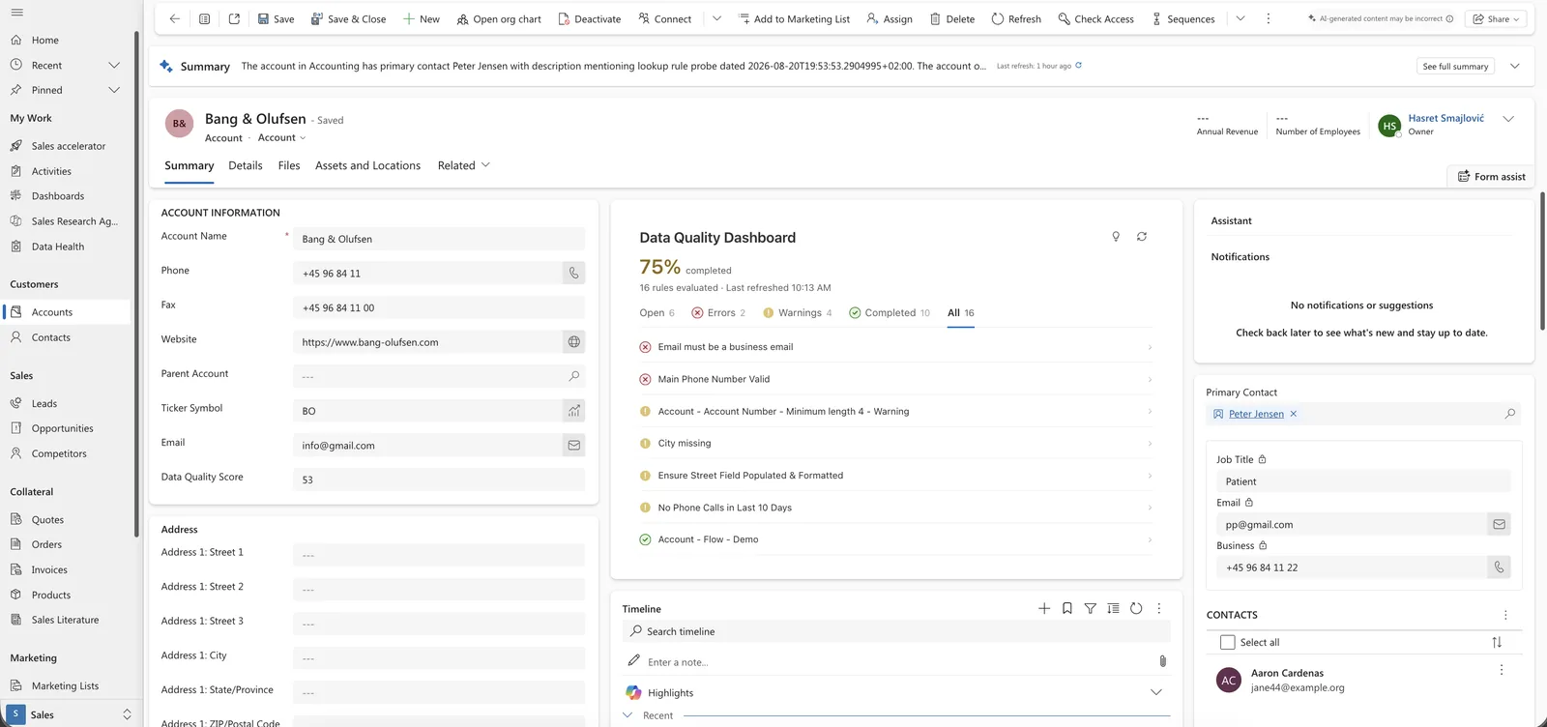
Task: Open Assets and Locations tab
Action: click(x=367, y=165)
